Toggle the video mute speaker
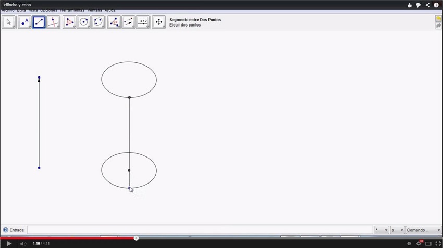 23,243
